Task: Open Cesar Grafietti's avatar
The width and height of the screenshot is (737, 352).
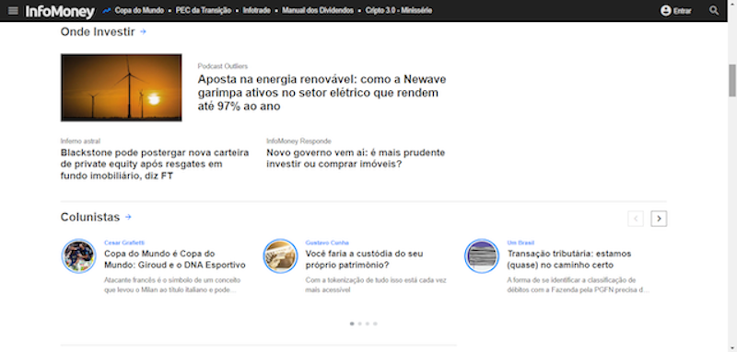Action: point(78,255)
